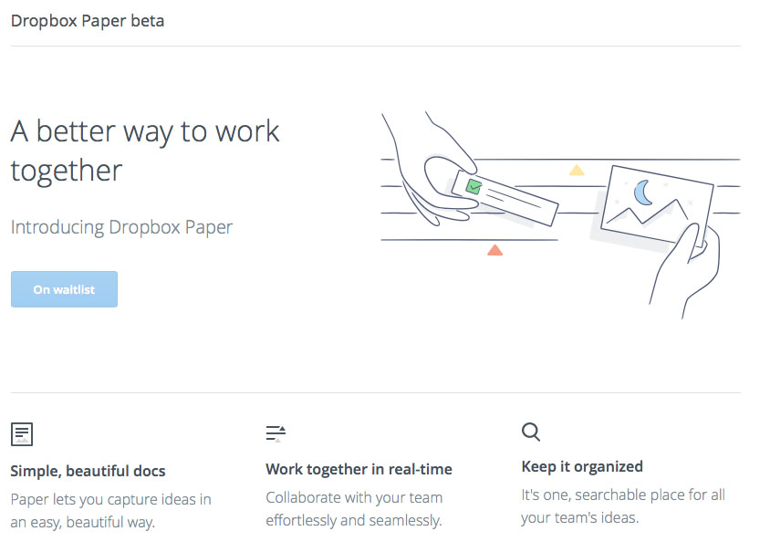Click the mountain picture card held by hand

tap(658, 204)
